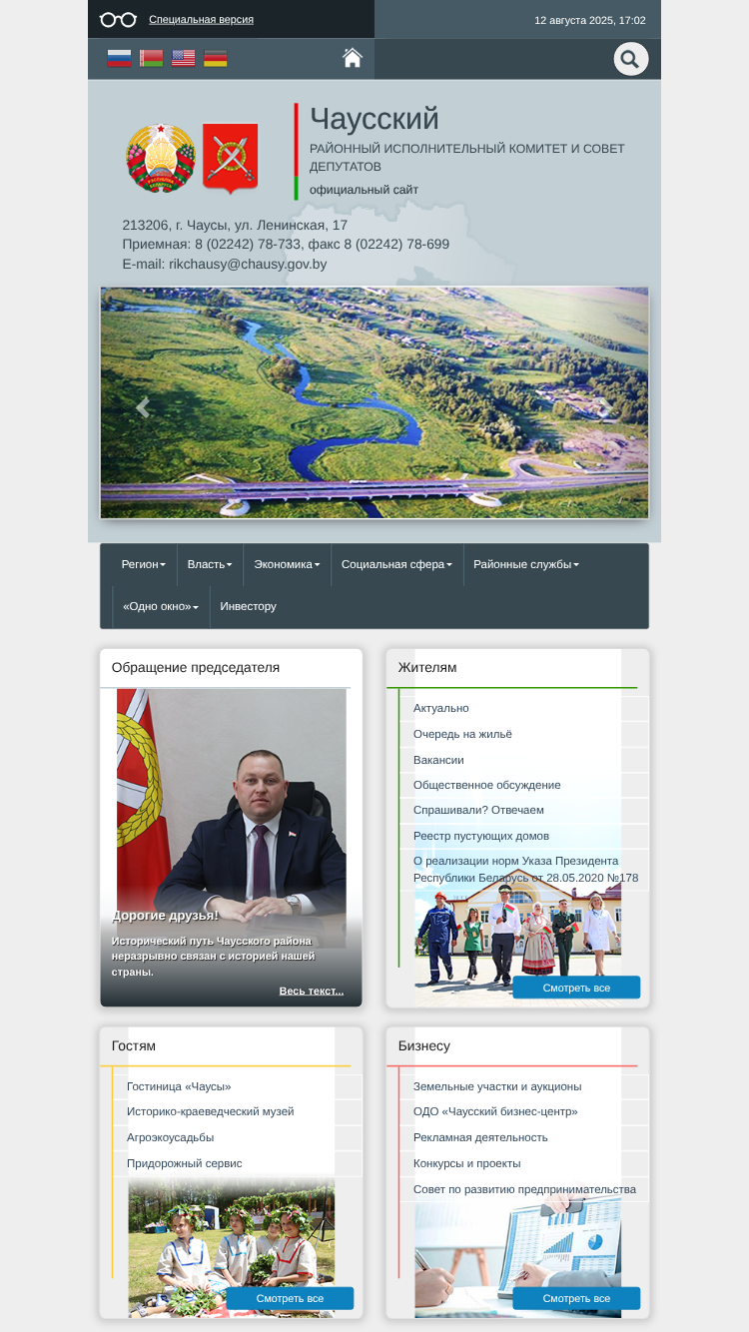Open Весь текст... link
Screen dimensions: 749x1332
pyautogui.click(x=312, y=991)
